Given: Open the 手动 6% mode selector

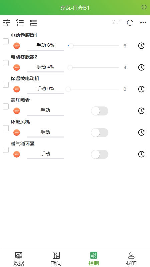Looking at the screenshot, I should pos(45,46).
